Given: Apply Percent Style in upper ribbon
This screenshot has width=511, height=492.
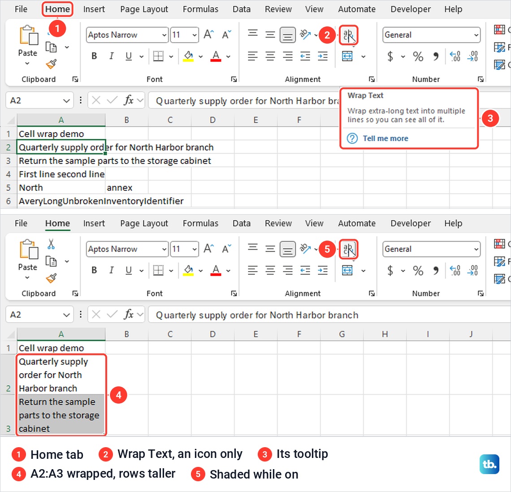Looking at the screenshot, I should [x=418, y=56].
